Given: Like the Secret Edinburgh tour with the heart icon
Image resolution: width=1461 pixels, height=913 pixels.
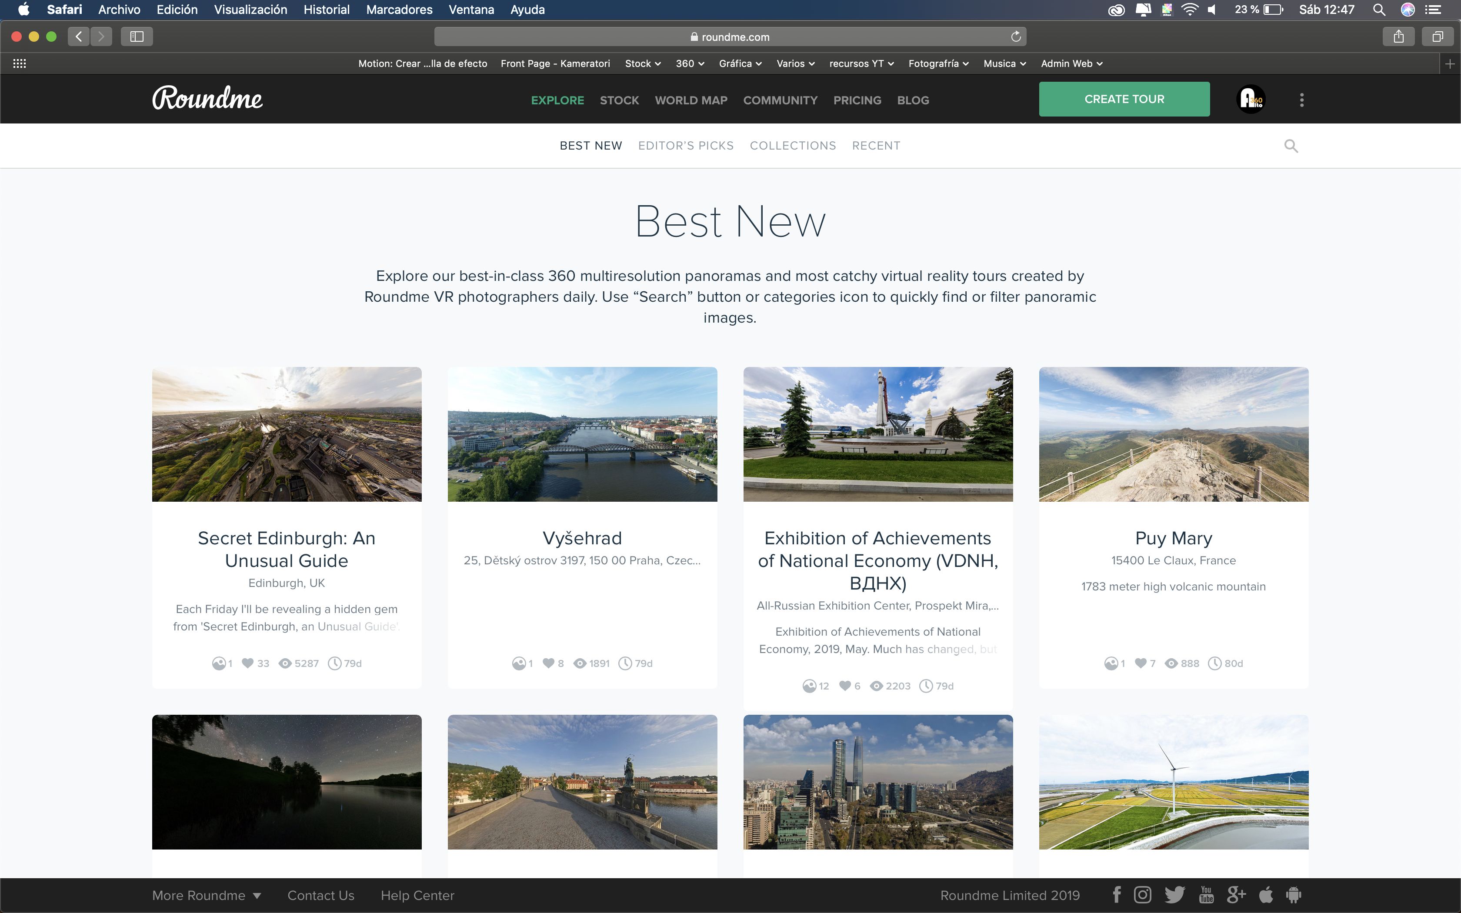Looking at the screenshot, I should pyautogui.click(x=247, y=663).
